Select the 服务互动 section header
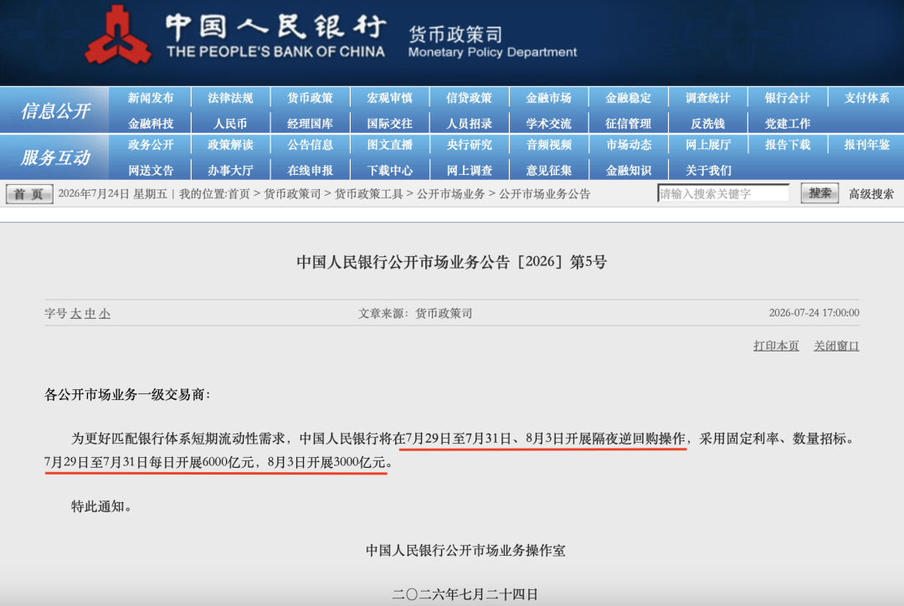The height and width of the screenshot is (606, 904). [x=54, y=157]
